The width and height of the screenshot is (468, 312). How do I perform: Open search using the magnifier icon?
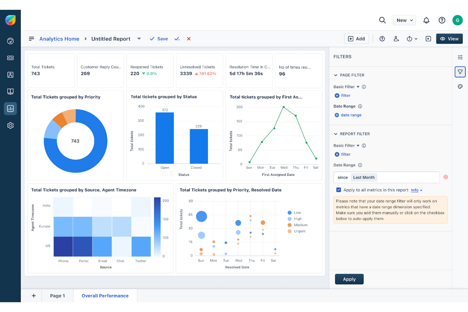click(382, 20)
